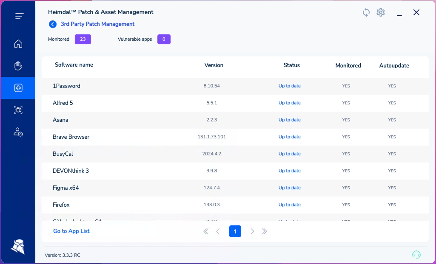Click version 8.10.54 cell

[211, 86]
